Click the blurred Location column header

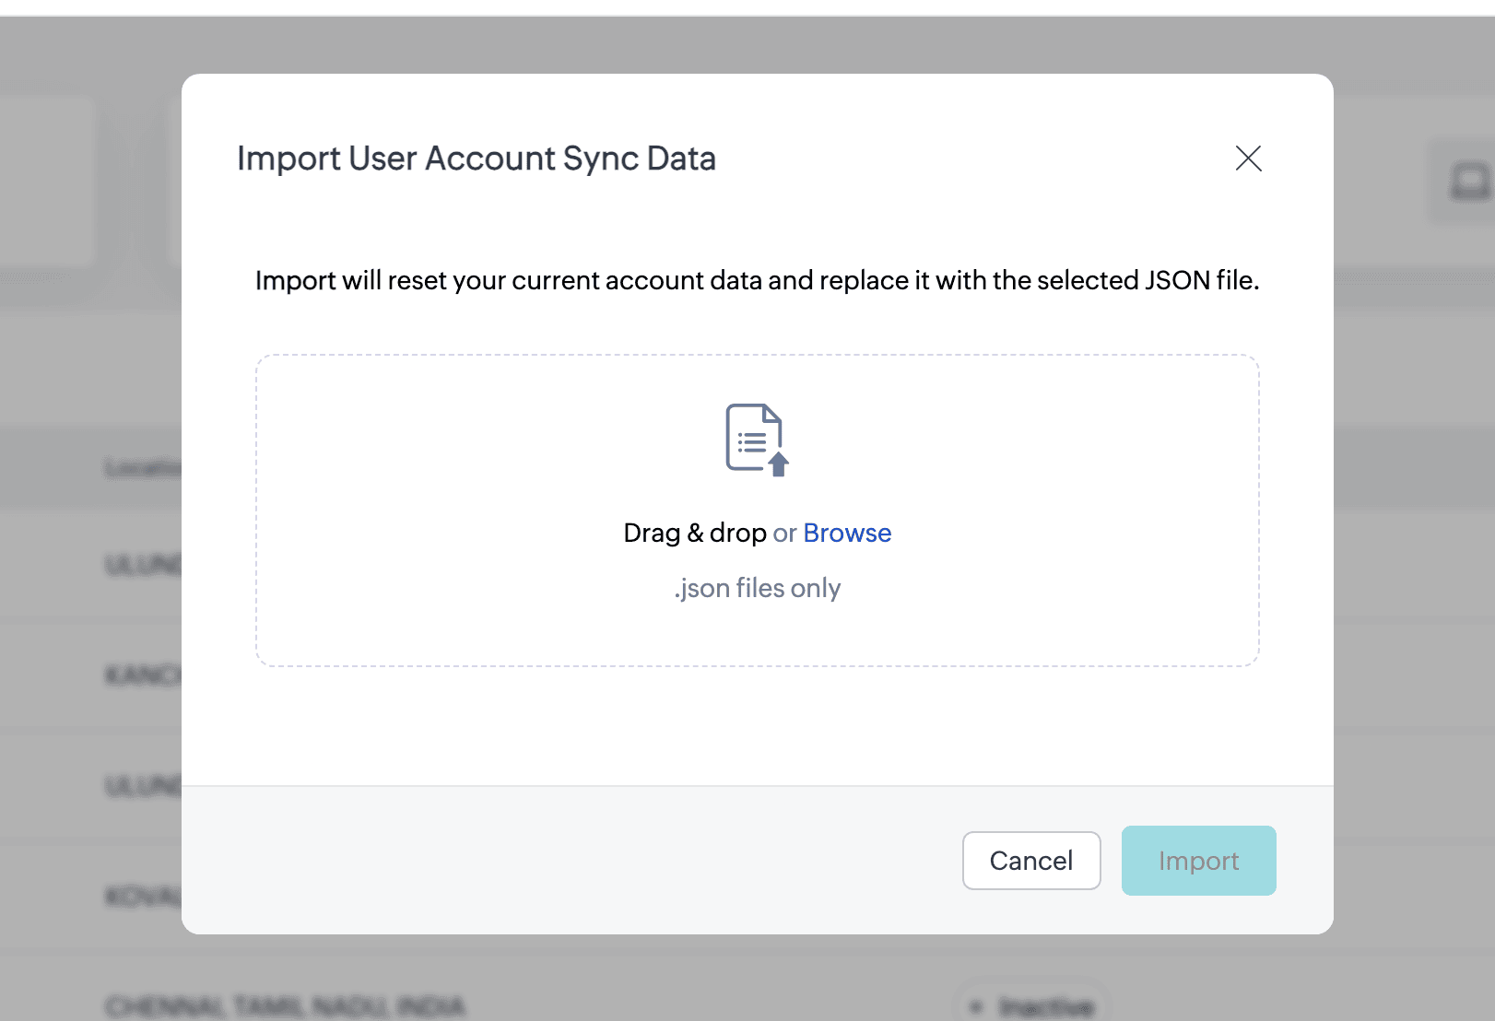(142, 468)
